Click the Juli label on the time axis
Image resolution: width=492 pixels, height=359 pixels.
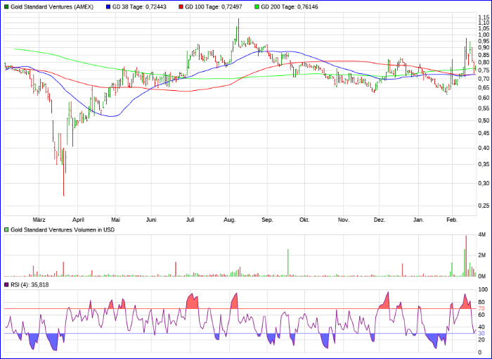pyautogui.click(x=190, y=220)
